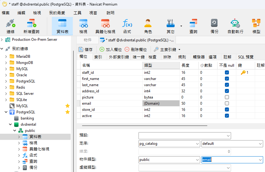
Task: Switch to the 物件 tab
Action: pos(88,40)
